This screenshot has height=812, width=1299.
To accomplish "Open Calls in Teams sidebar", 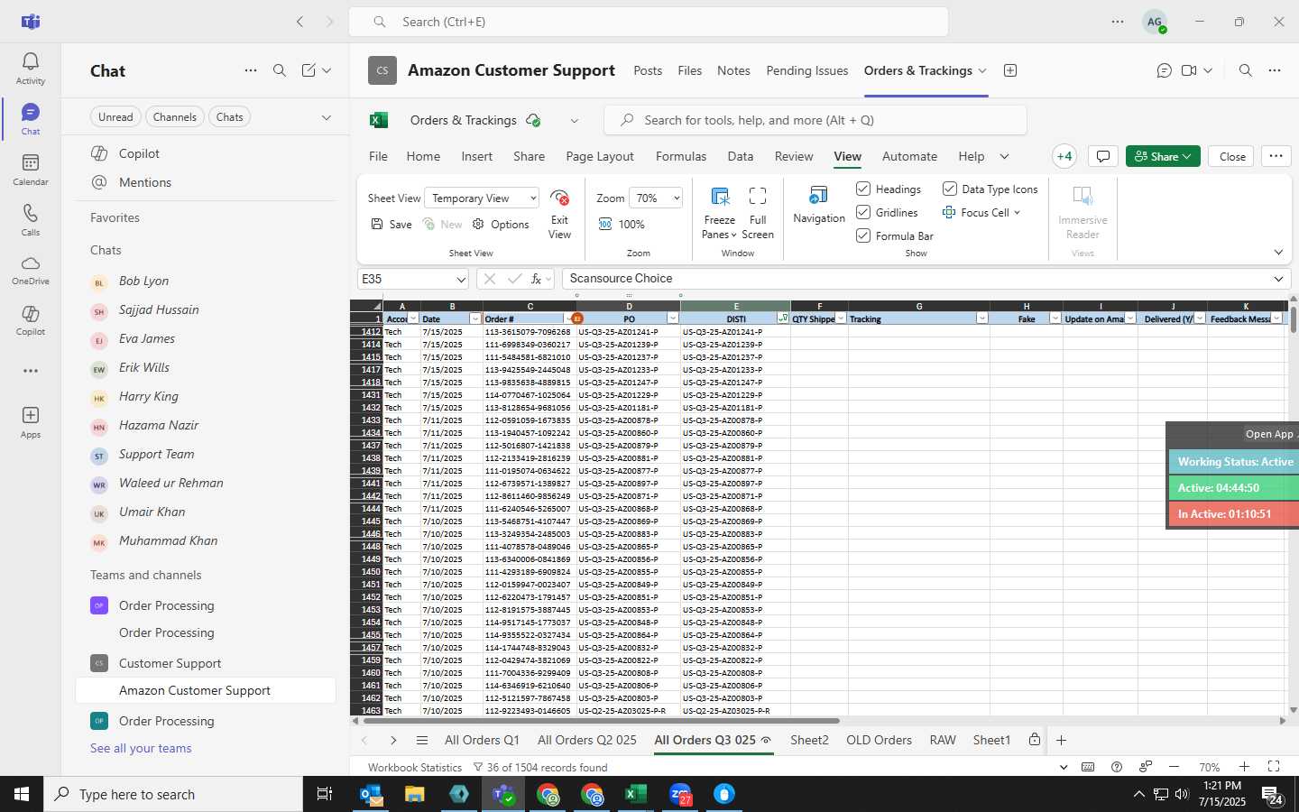I will (30, 220).
